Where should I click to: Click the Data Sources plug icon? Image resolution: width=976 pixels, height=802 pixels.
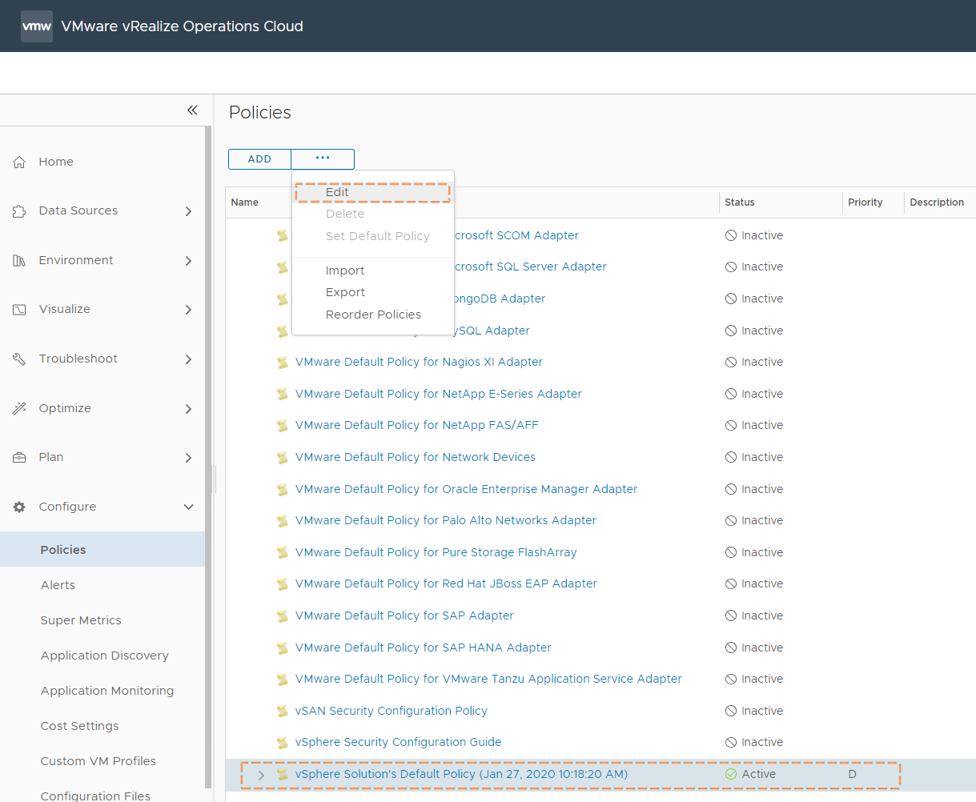tap(19, 211)
